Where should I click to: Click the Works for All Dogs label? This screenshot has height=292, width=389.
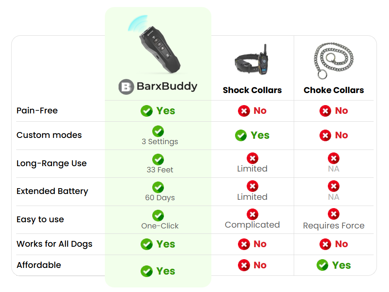coord(55,244)
